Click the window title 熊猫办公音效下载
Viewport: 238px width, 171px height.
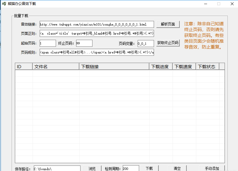22,3
